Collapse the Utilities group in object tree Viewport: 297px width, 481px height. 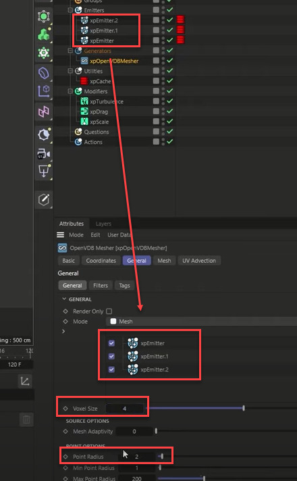[x=70, y=71]
